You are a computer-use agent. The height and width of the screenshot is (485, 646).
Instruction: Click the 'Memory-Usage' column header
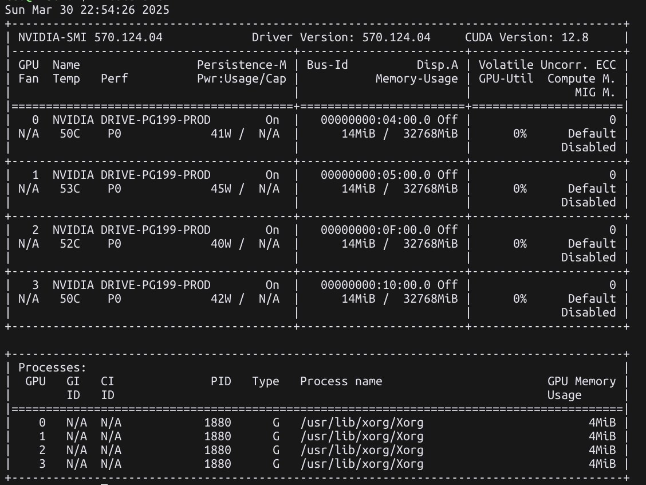[x=416, y=79]
